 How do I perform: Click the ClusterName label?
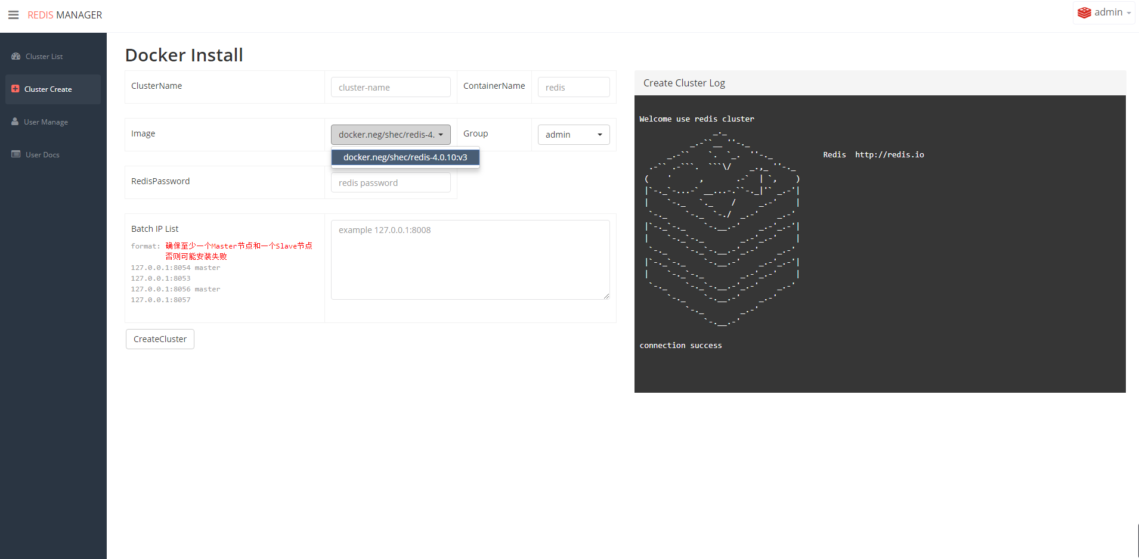tap(157, 86)
